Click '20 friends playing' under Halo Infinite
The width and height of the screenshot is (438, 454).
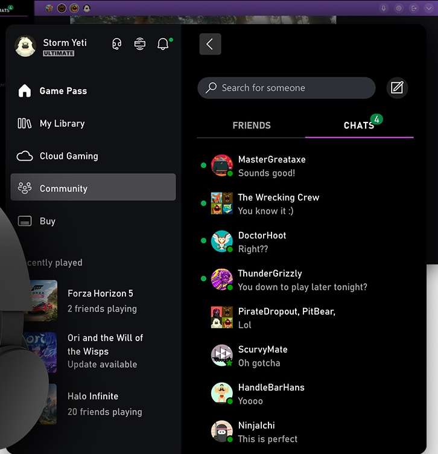click(105, 412)
